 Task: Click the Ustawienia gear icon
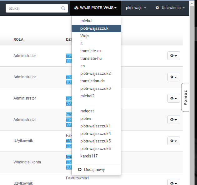pos(157,8)
